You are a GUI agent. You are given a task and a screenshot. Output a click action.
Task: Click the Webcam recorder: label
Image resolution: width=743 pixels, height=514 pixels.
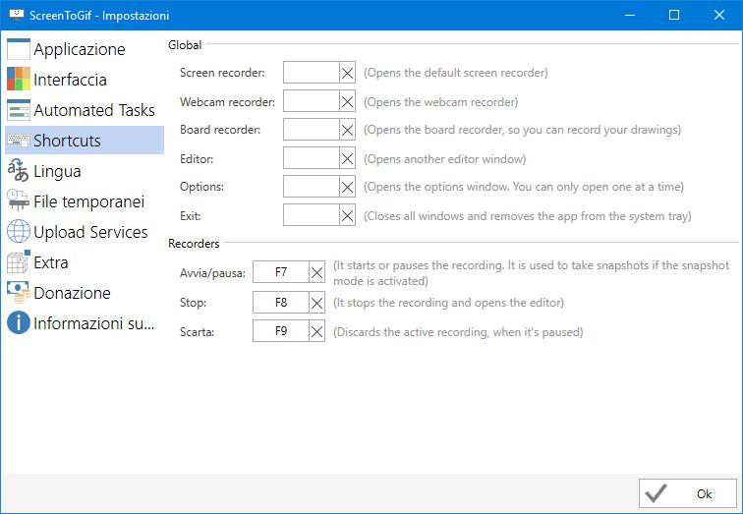pos(227,102)
